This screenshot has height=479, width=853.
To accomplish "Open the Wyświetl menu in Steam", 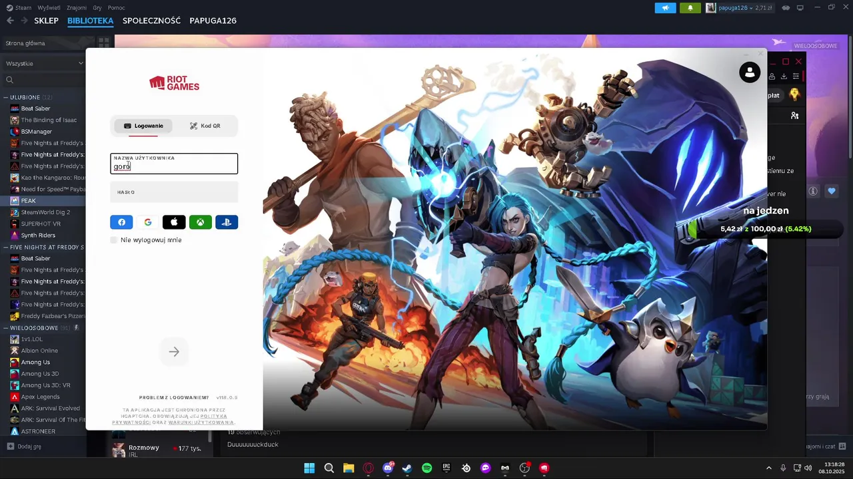I will click(49, 8).
